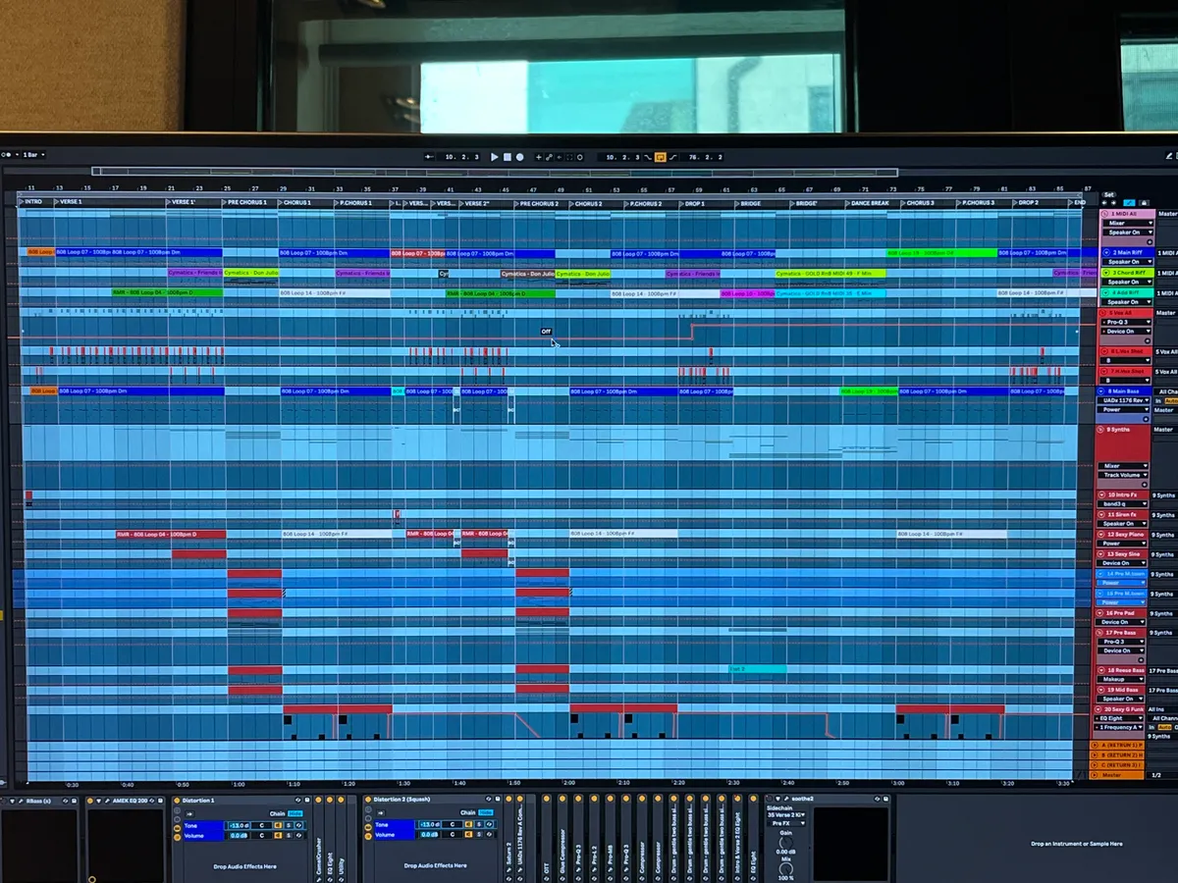Image resolution: width=1178 pixels, height=883 pixels.
Task: Open the Pre FX dropdown in soothe2
Action: pos(785,823)
